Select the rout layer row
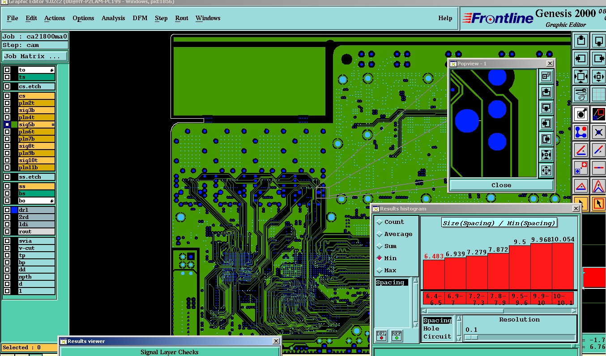 pyautogui.click(x=36, y=232)
